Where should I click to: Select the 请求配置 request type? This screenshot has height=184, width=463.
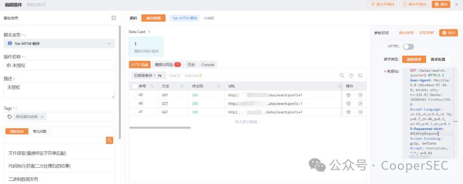click(x=438, y=59)
